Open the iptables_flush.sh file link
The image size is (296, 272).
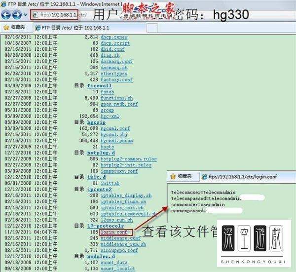(123, 201)
